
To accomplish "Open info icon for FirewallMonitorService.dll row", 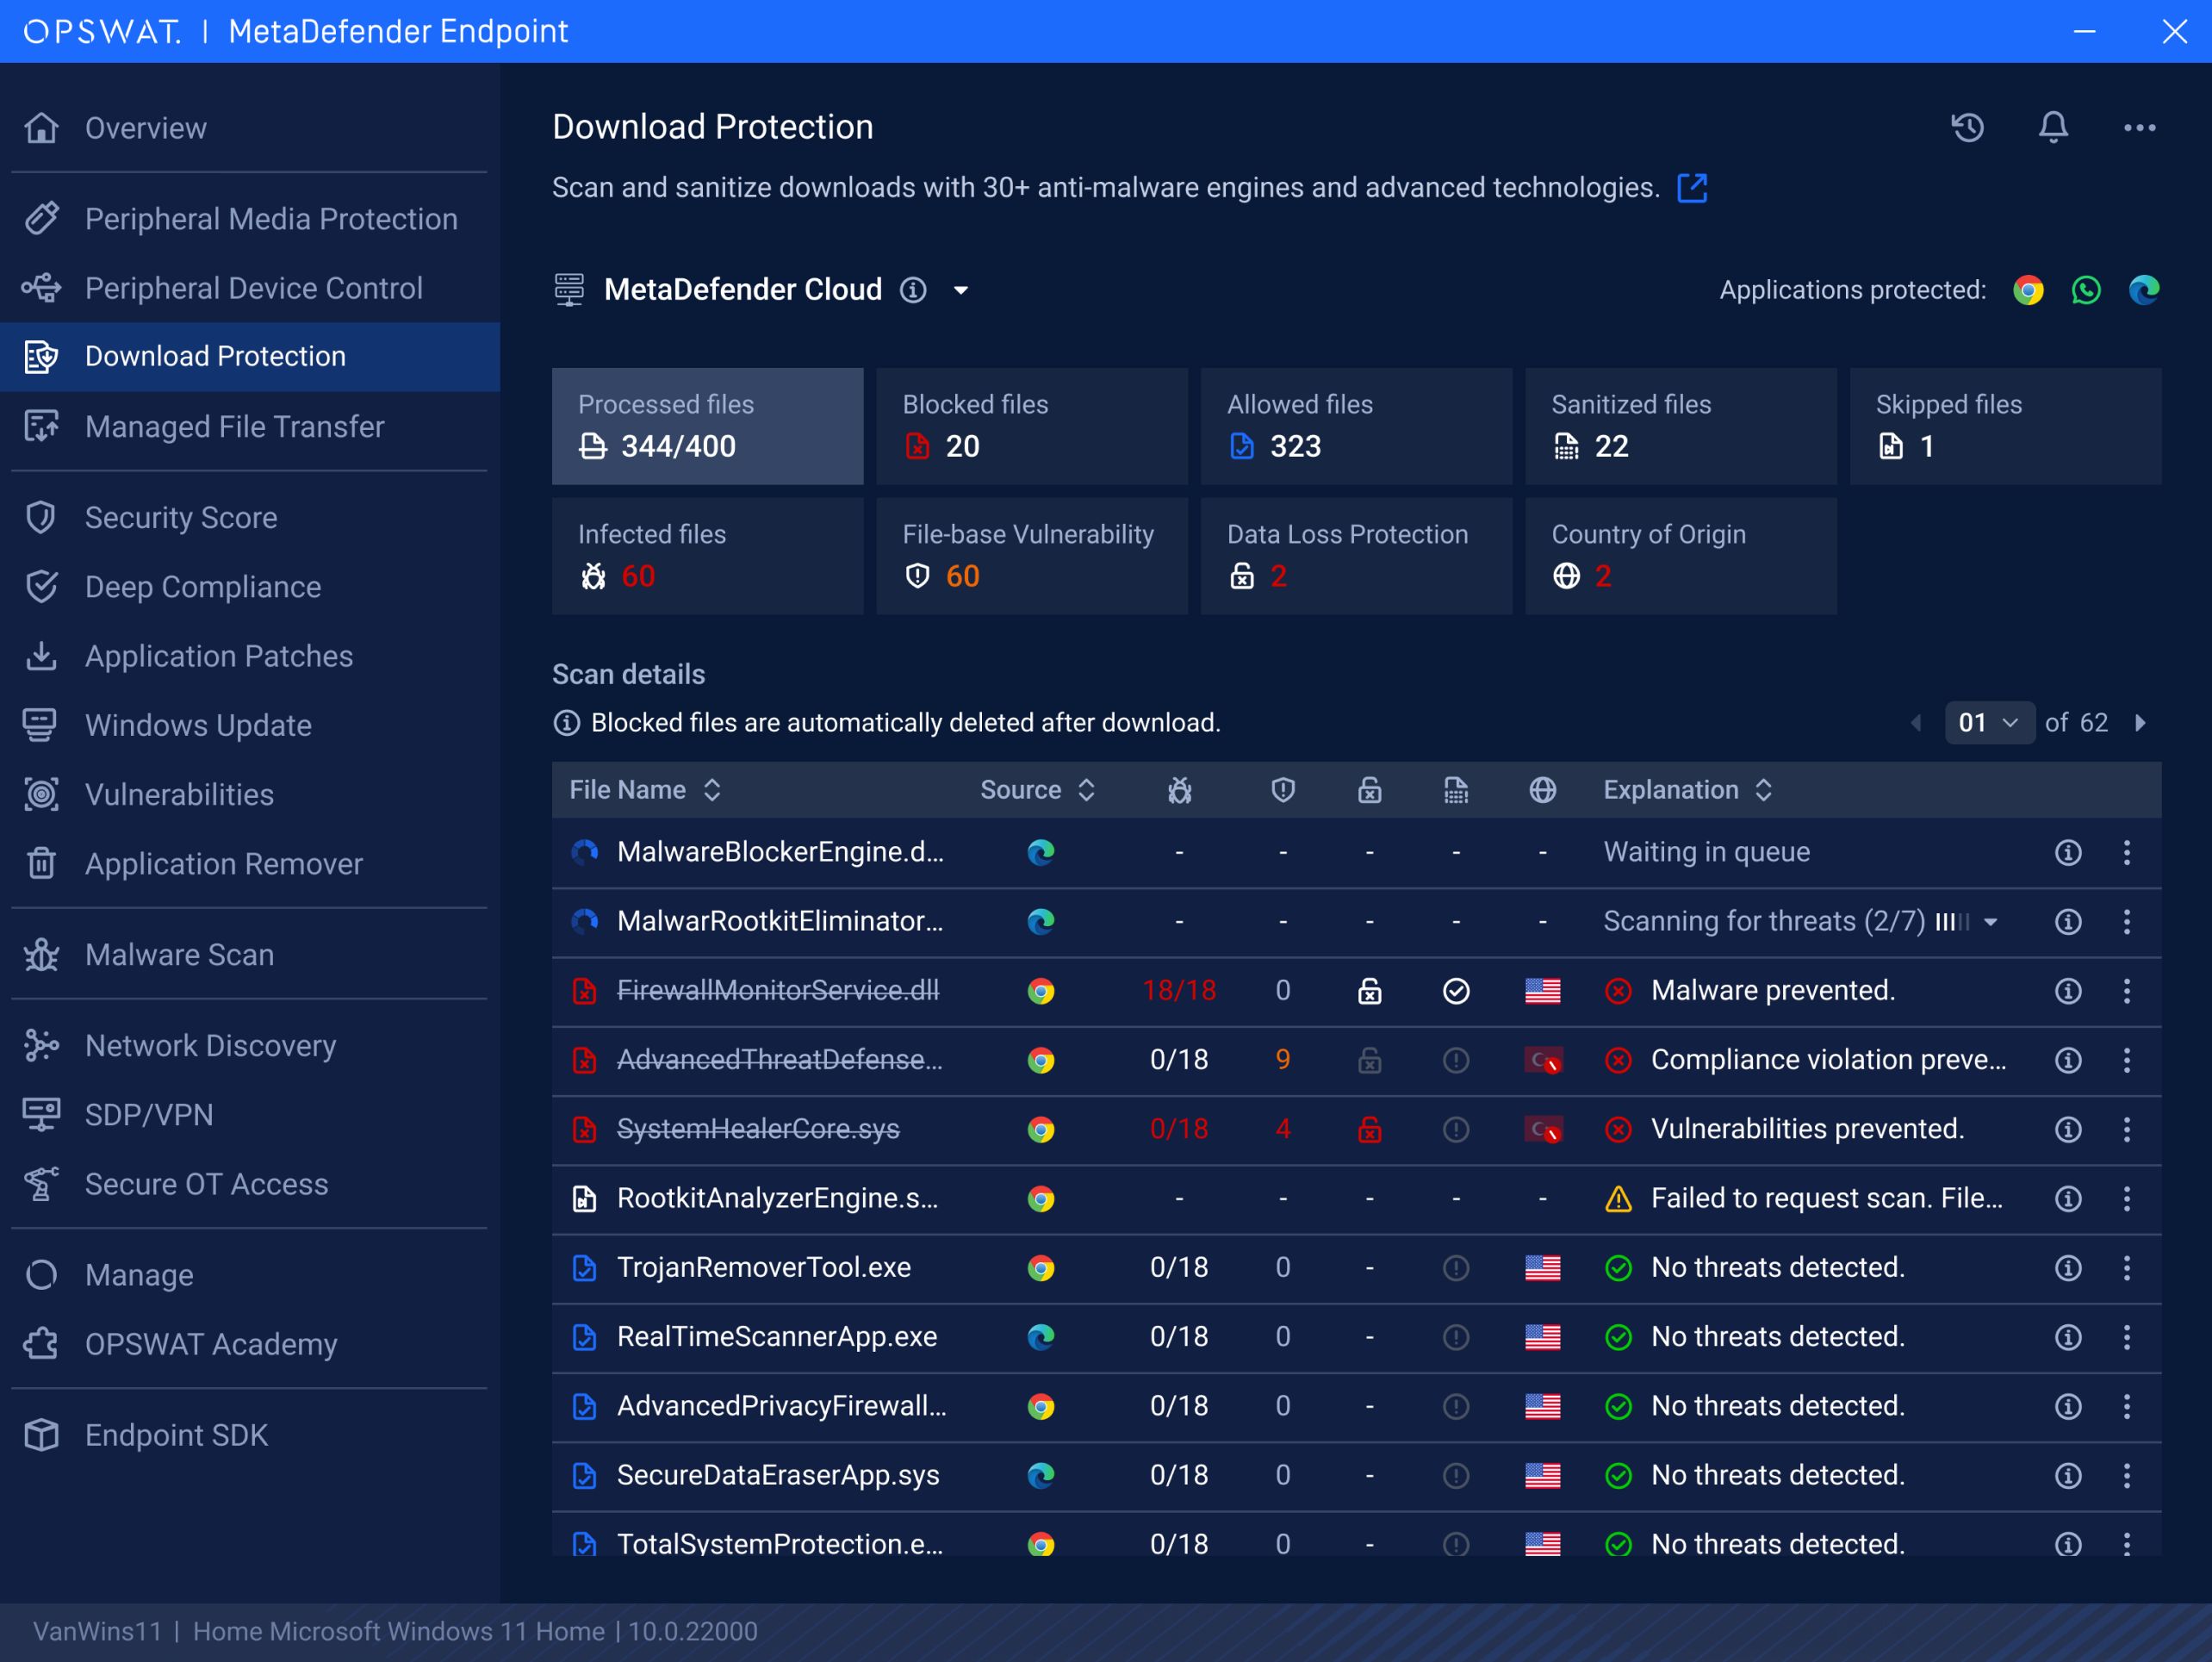I will [x=2068, y=991].
